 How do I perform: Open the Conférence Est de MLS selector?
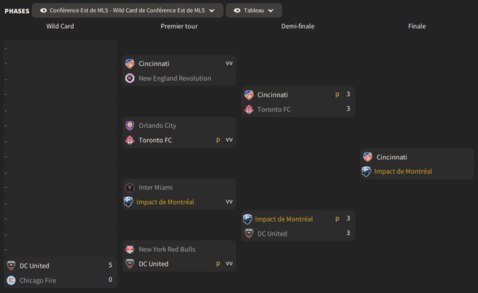point(127,10)
